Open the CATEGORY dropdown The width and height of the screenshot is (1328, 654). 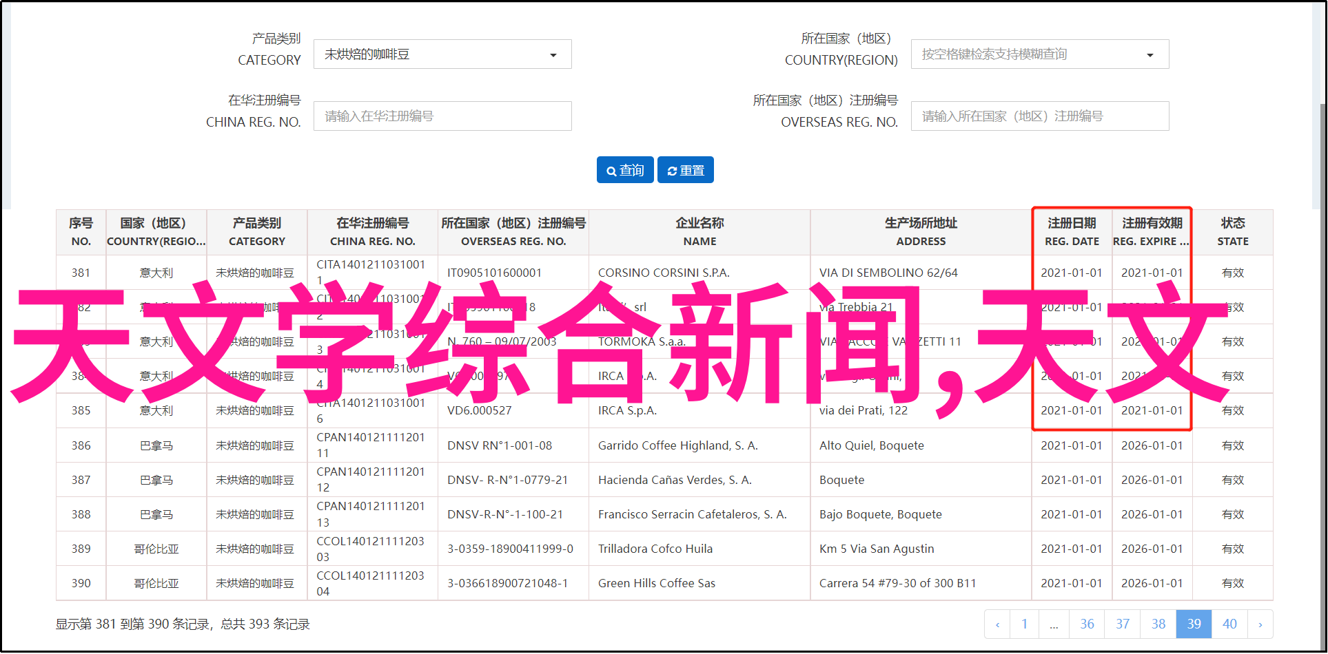[442, 54]
